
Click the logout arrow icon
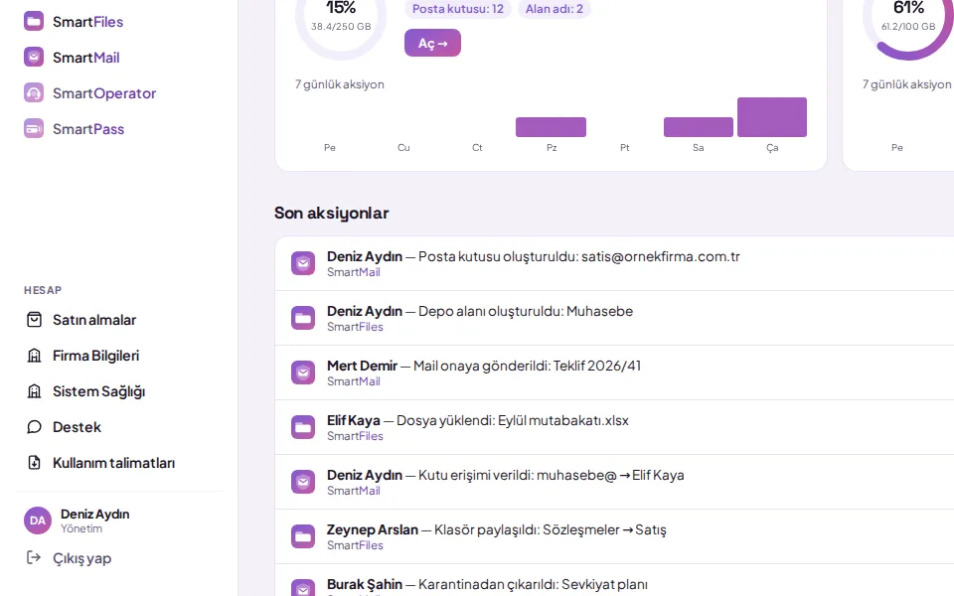[34, 557]
